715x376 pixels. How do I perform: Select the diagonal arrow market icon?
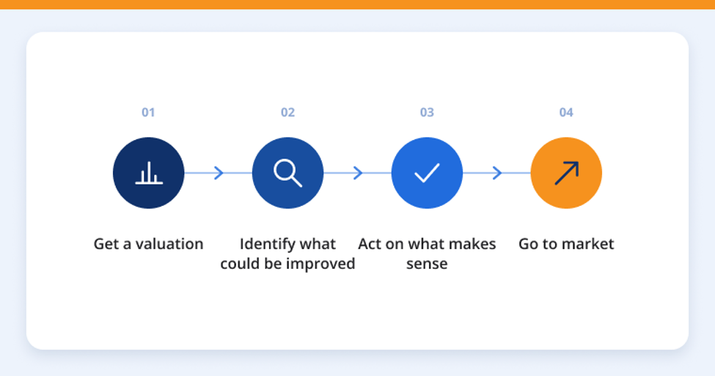[x=566, y=173]
